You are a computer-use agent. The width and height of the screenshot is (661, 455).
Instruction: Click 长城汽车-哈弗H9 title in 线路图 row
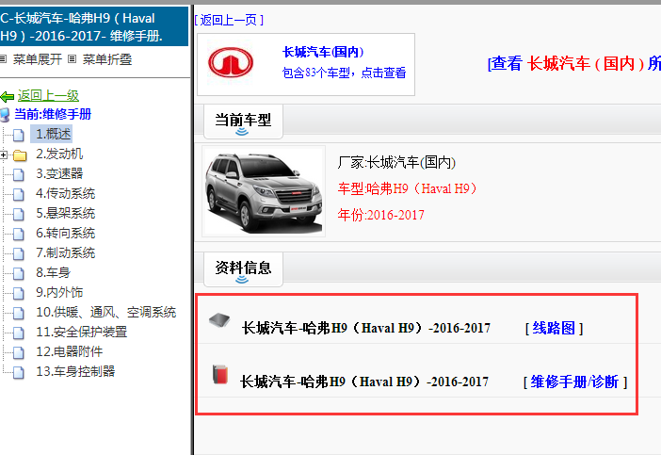pyautogui.click(x=366, y=328)
